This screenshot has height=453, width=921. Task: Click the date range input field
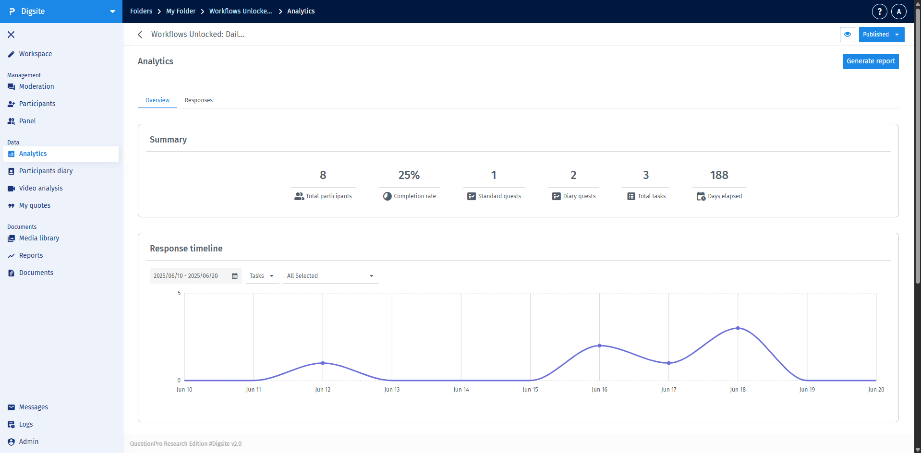coord(190,276)
